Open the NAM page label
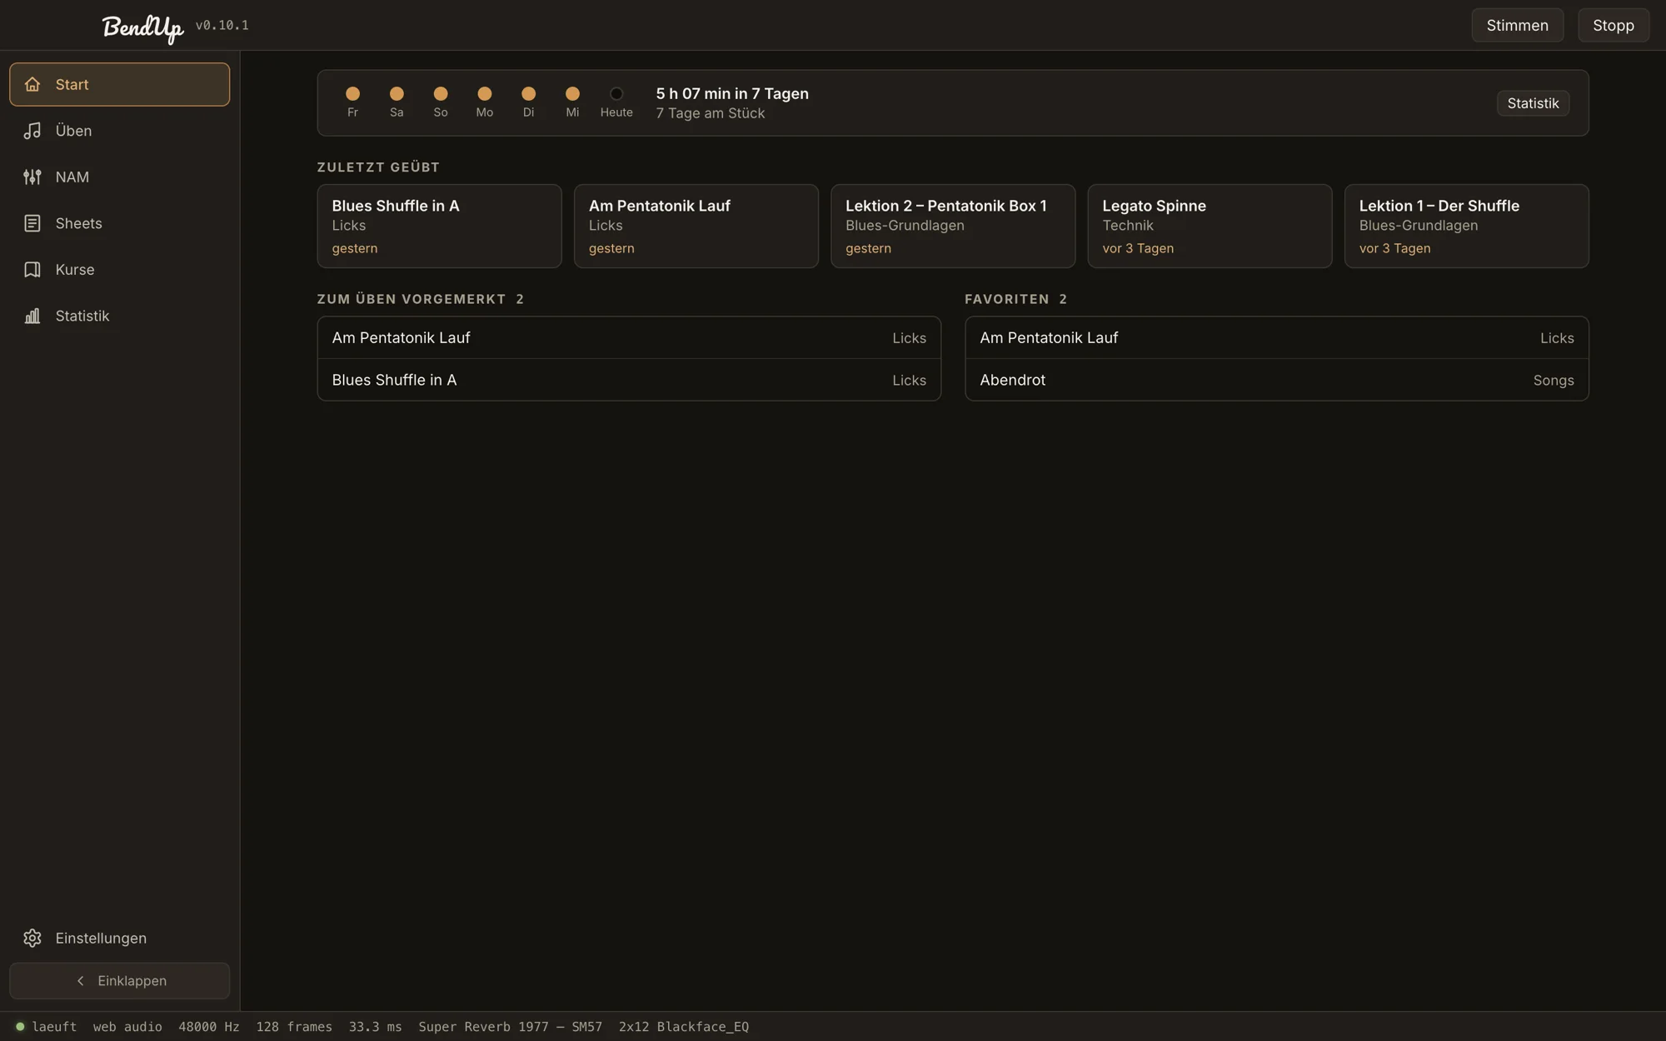 (x=72, y=177)
